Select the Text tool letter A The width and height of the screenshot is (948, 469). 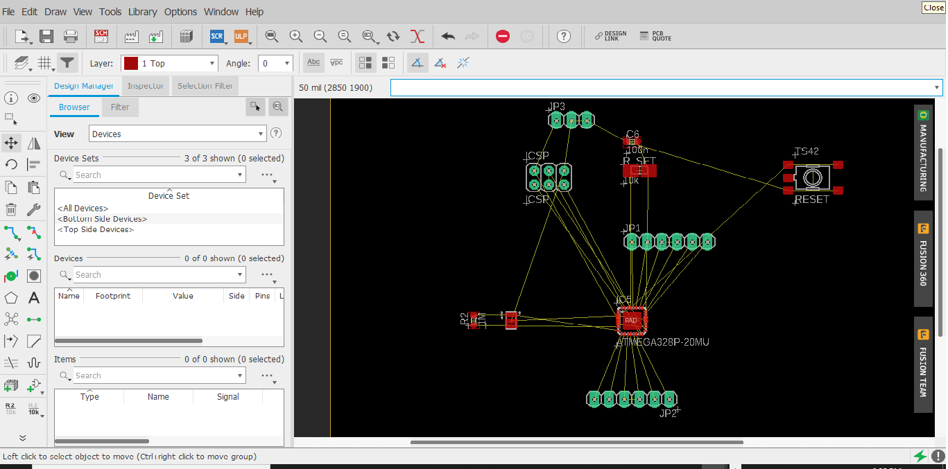(33, 298)
